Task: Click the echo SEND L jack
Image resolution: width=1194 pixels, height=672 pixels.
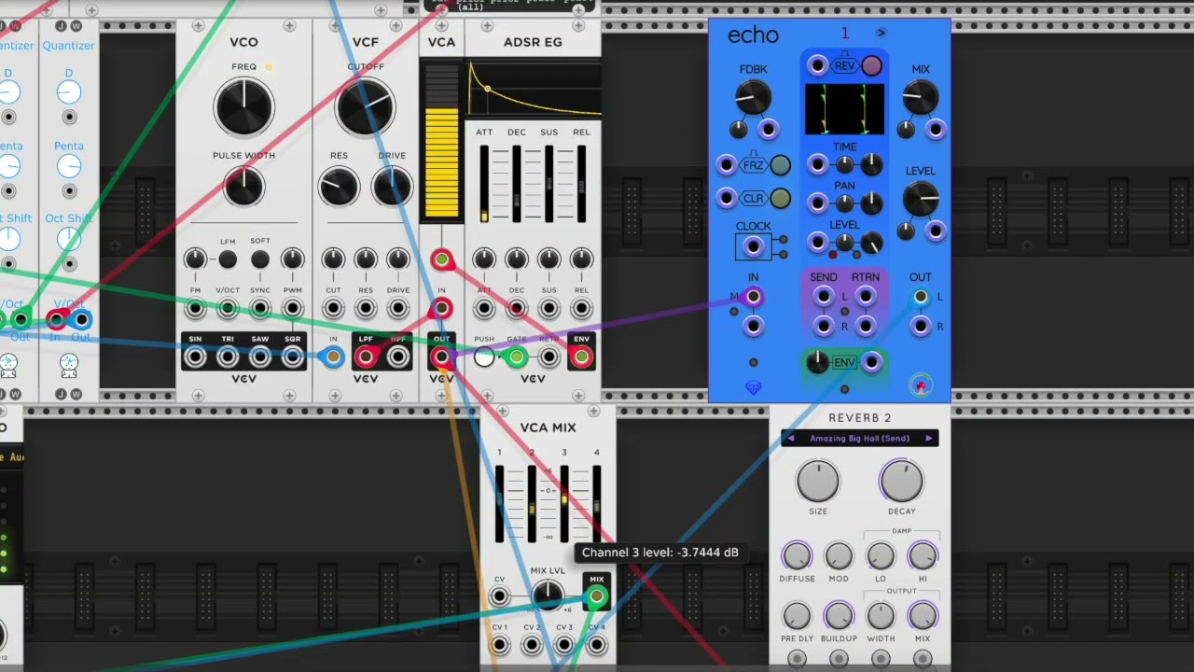Action: point(823,297)
